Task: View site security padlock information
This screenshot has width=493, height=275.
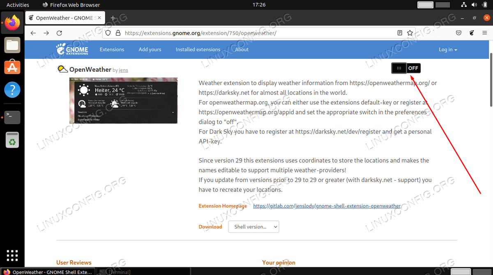Action: 117,33
